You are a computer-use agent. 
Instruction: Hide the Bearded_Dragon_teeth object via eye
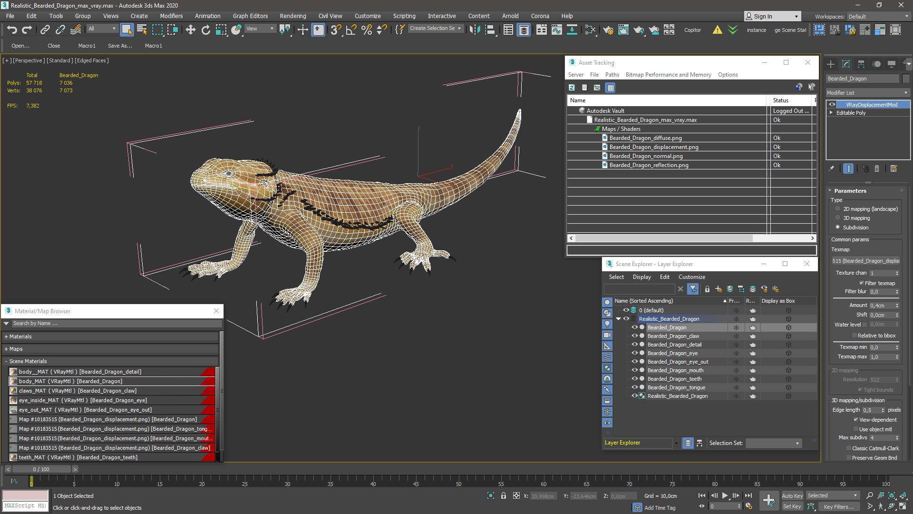tap(634, 379)
